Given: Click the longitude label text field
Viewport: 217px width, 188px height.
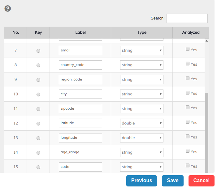Looking at the screenshot, I should [80, 138].
